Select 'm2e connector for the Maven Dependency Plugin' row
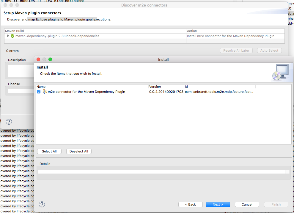The width and height of the screenshot is (294, 213). pyautogui.click(x=163, y=92)
